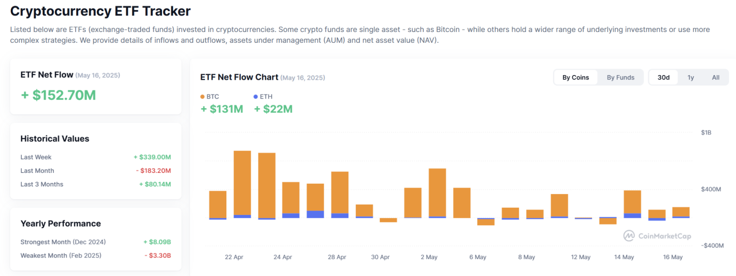Select the 1y time range

click(x=690, y=77)
